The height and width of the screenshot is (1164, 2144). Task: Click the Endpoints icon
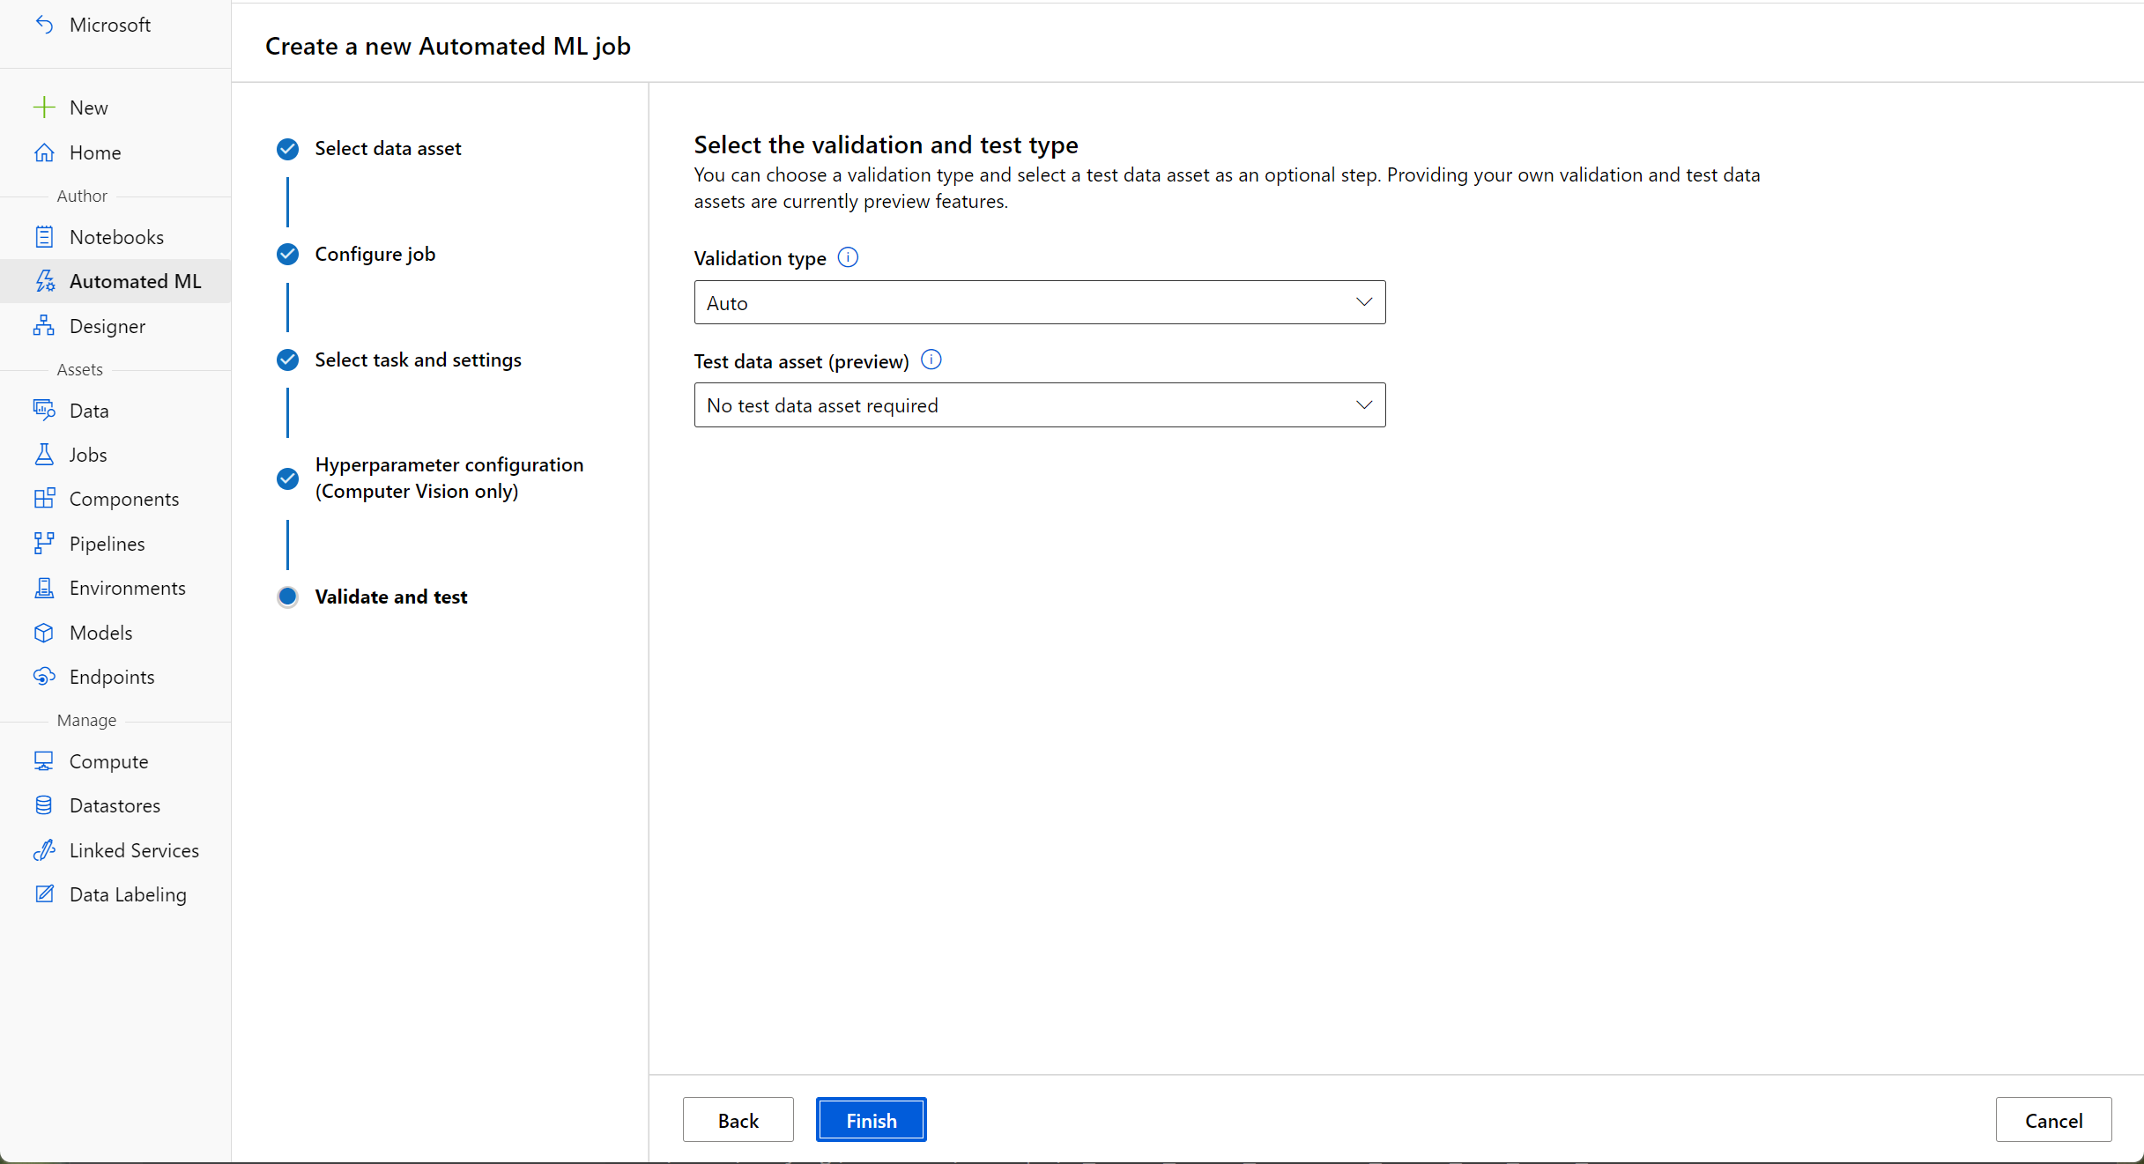[44, 677]
